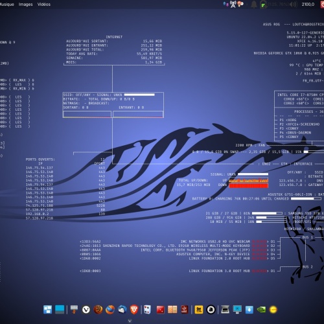The height and width of the screenshot is (324, 324).
Task: Click the XFCE4-SCREENSHO process entry
Action: point(299,124)
